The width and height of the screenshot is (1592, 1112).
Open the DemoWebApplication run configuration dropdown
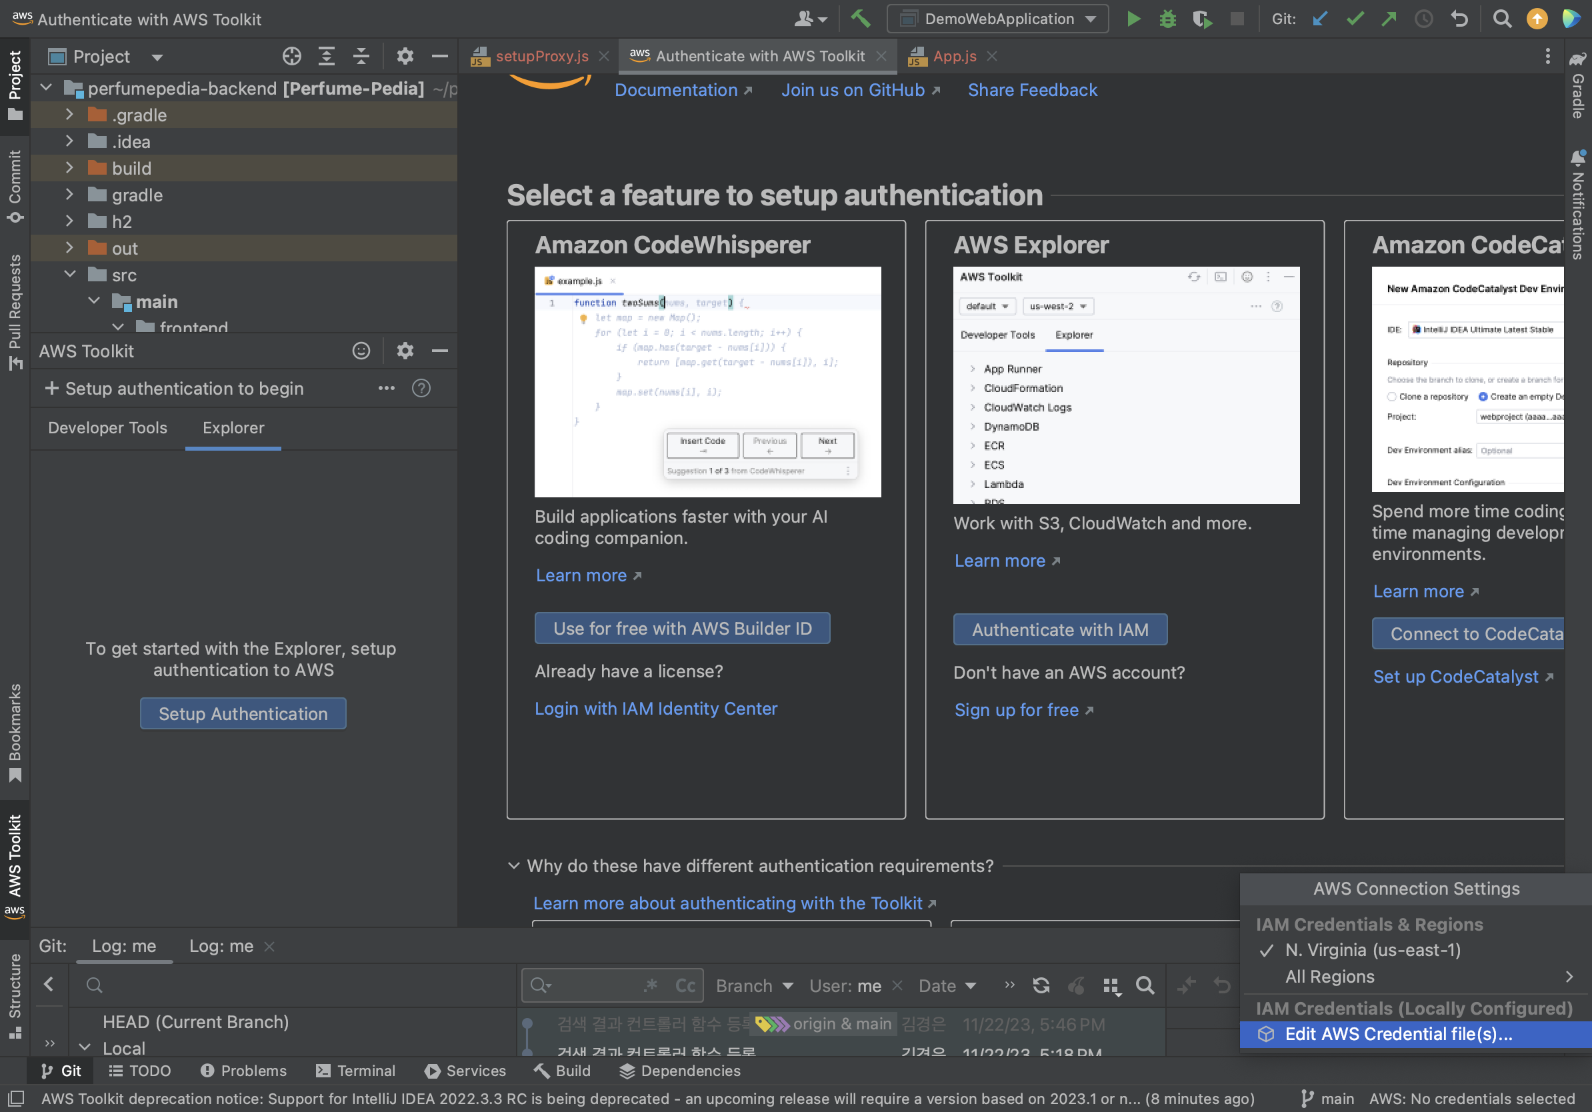click(x=997, y=19)
